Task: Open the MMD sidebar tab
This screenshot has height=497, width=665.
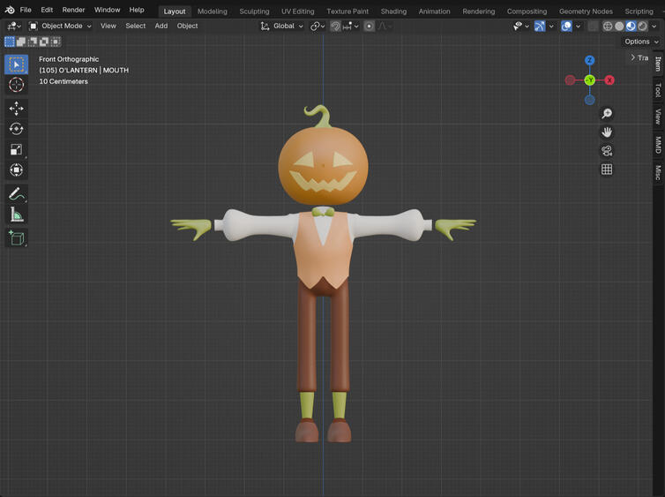Action: tap(658, 145)
